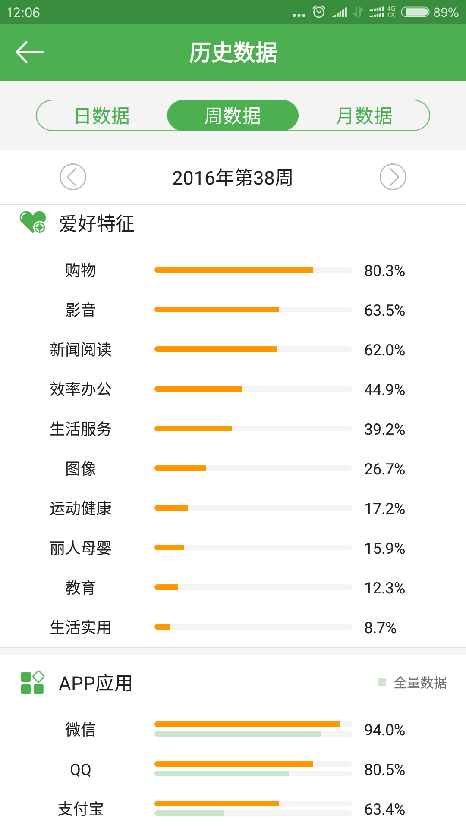
Task: Select the 新闻阅读 category label
Action: click(81, 349)
